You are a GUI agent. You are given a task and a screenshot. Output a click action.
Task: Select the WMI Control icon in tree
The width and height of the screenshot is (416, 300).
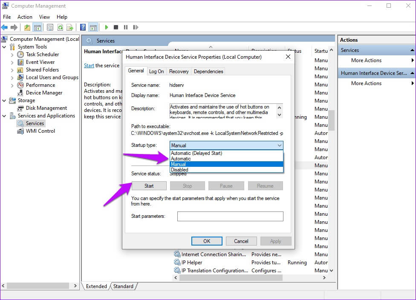20,131
